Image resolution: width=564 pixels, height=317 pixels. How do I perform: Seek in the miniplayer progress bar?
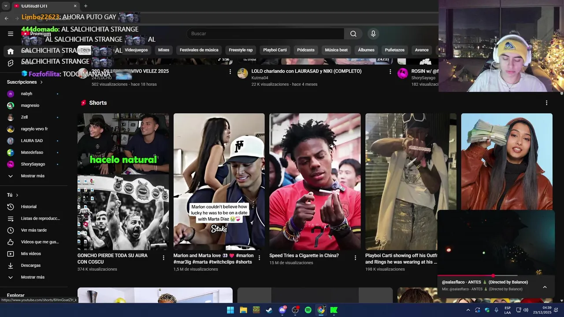click(496, 276)
